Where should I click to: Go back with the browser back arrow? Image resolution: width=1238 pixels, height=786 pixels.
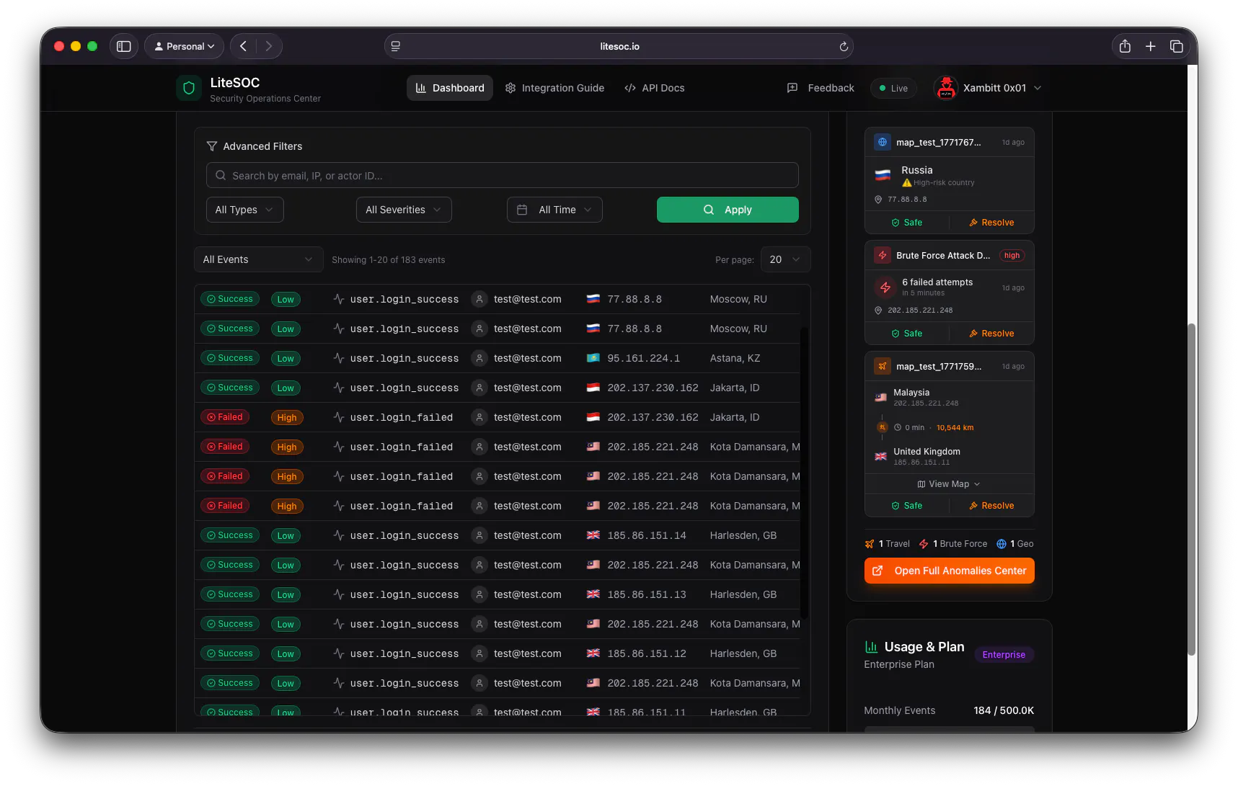coord(244,46)
